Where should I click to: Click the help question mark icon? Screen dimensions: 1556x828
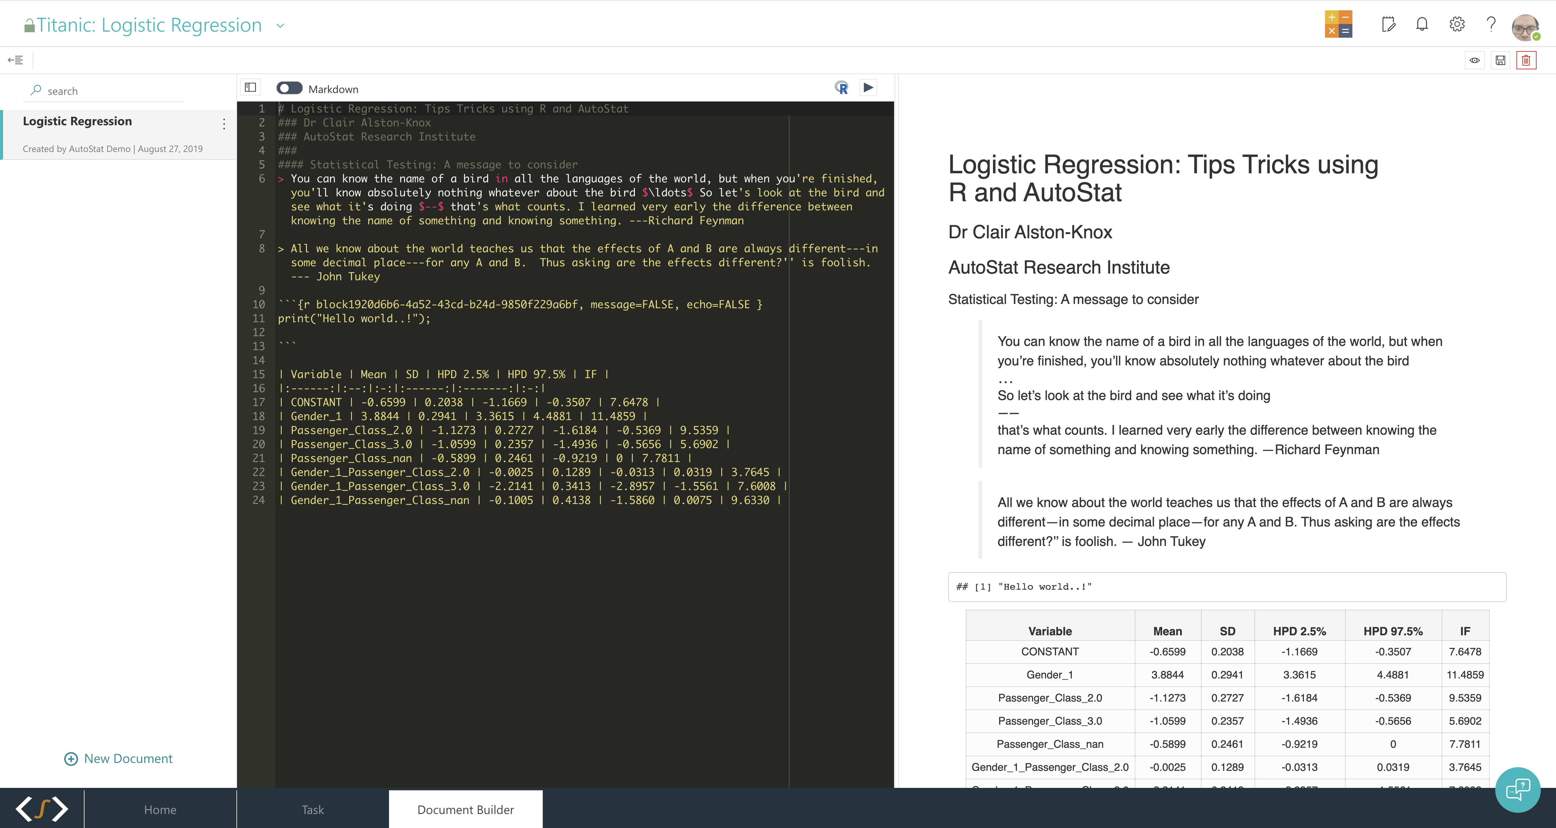(x=1491, y=24)
